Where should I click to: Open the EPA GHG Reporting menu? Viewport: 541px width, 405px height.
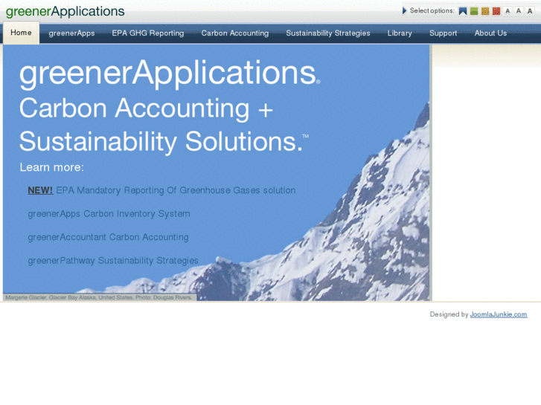click(148, 33)
